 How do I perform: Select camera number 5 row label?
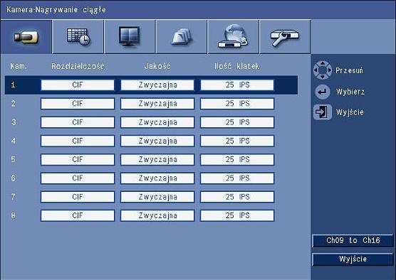(x=13, y=159)
